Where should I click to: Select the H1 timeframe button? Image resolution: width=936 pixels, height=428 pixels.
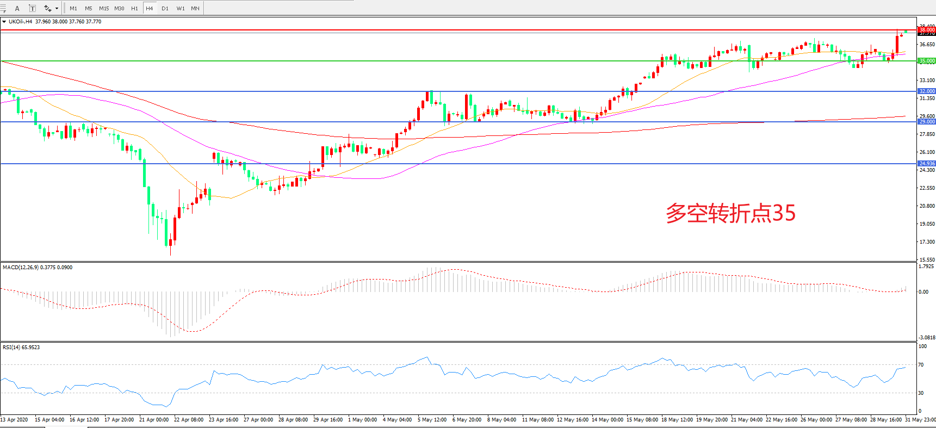pyautogui.click(x=134, y=8)
